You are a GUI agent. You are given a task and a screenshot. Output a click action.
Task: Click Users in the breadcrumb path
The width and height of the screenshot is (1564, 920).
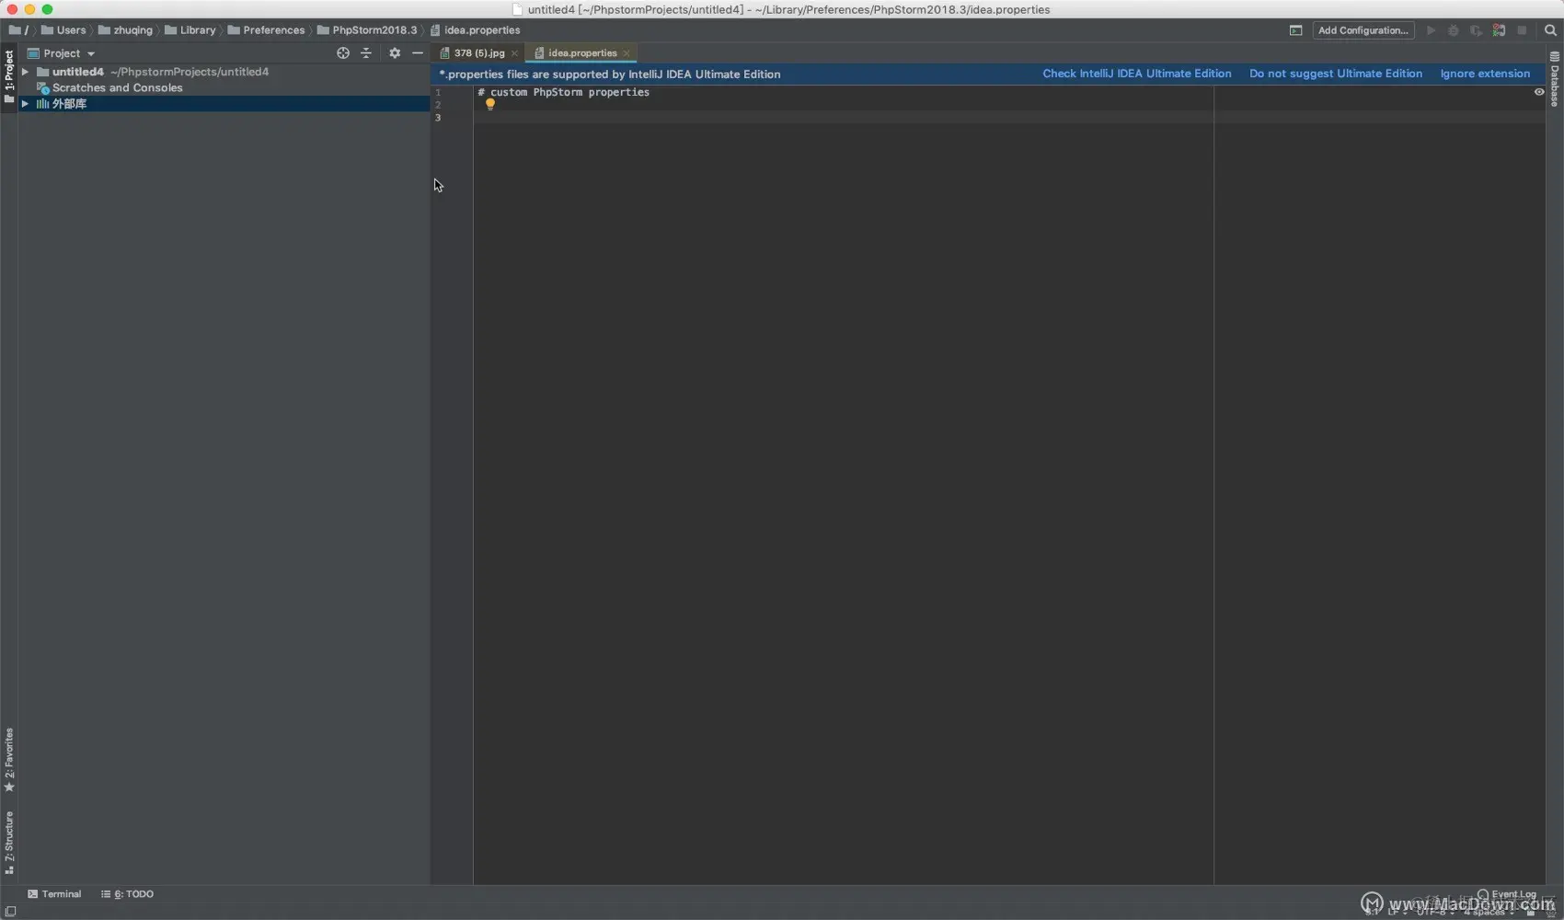(63, 30)
